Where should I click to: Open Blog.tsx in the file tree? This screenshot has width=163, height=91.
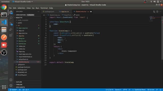tap(28, 38)
